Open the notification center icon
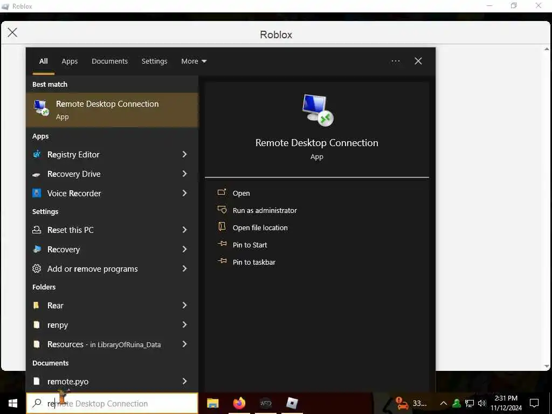 534,403
